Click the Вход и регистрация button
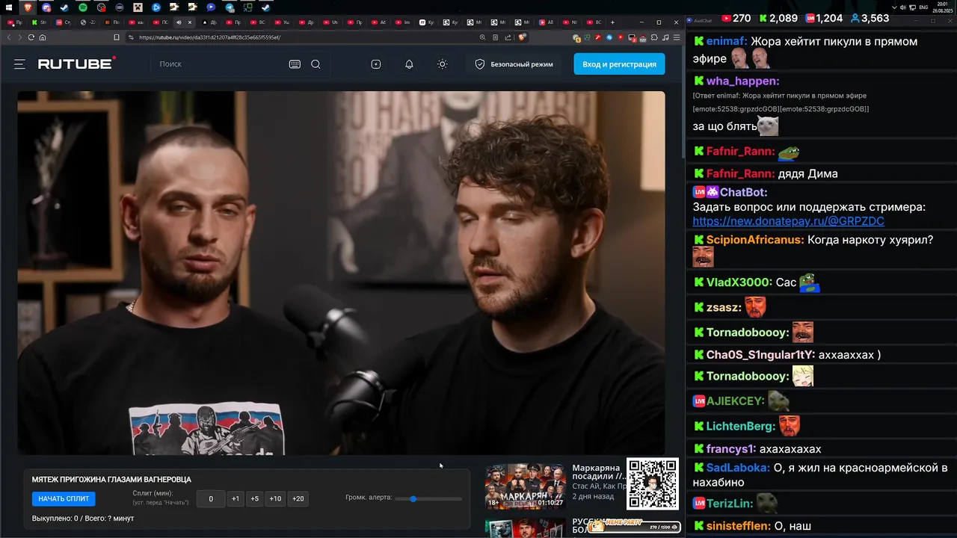The image size is (957, 538). click(x=619, y=64)
